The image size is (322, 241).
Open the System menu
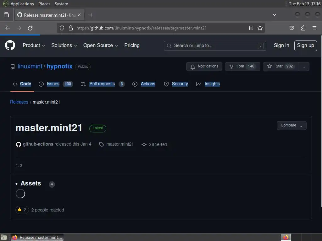[x=61, y=4]
